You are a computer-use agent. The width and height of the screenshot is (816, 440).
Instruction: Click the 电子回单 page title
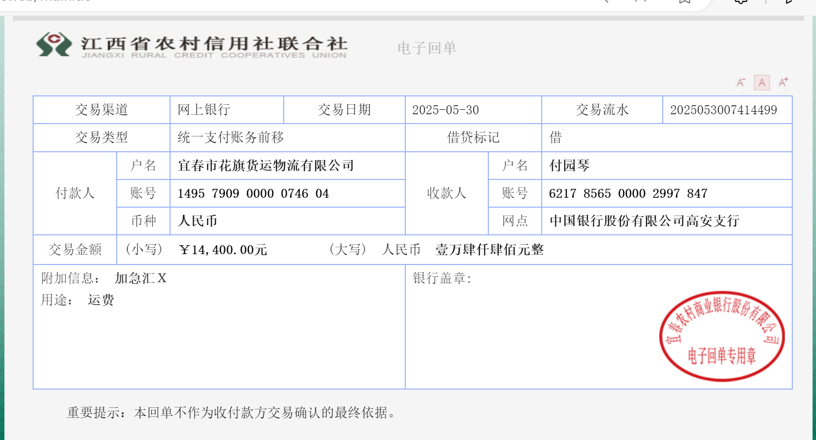[x=427, y=48]
